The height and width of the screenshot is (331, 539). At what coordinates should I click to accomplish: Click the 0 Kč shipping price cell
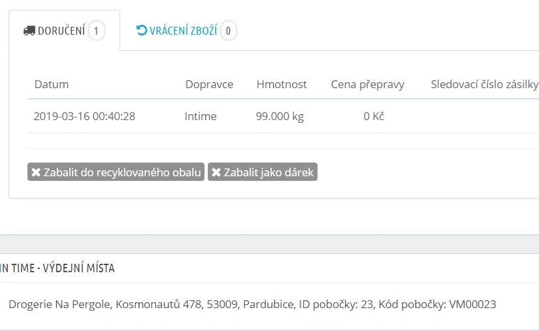click(x=374, y=117)
